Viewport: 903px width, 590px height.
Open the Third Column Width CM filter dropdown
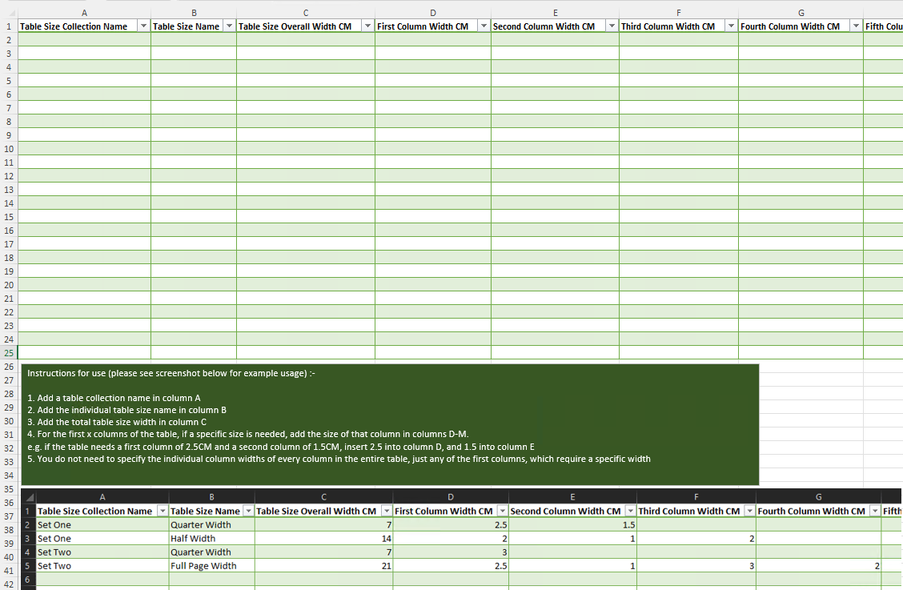pyautogui.click(x=732, y=26)
